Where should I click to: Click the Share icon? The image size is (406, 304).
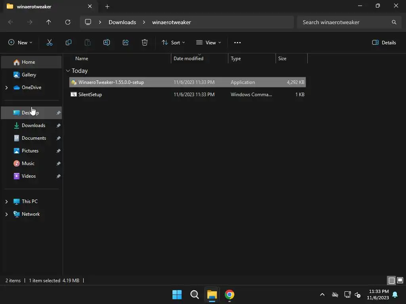[126, 43]
